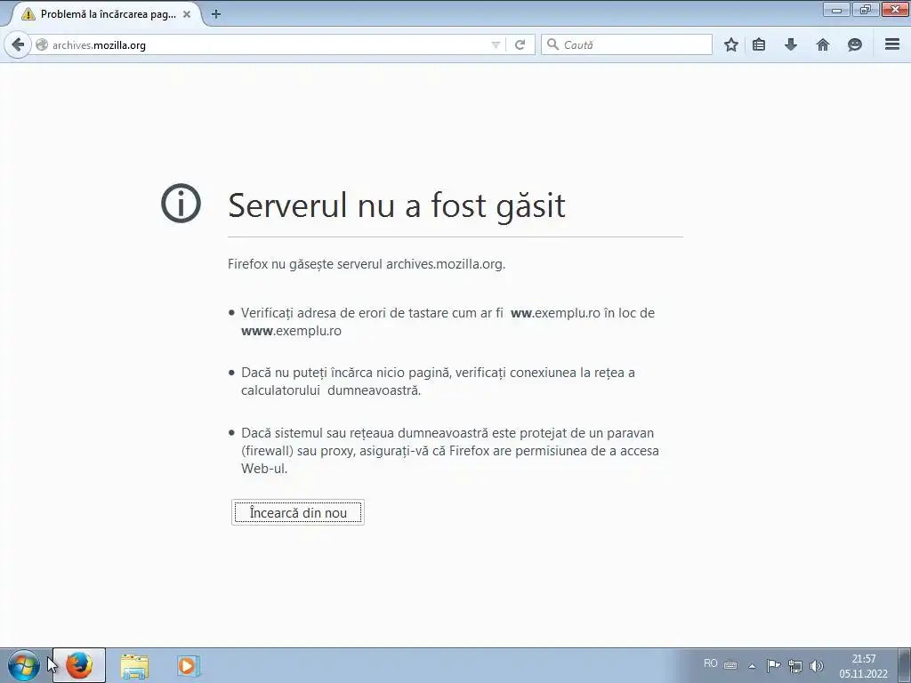The width and height of the screenshot is (911, 683).
Task: Open the chat speech bubble icon
Action: tap(855, 44)
